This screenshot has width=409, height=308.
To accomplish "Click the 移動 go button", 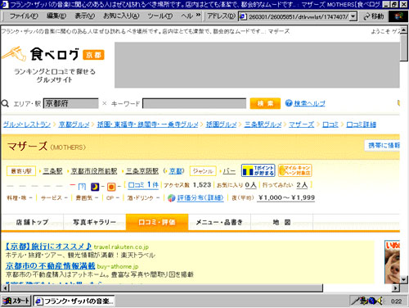I will (x=373, y=16).
